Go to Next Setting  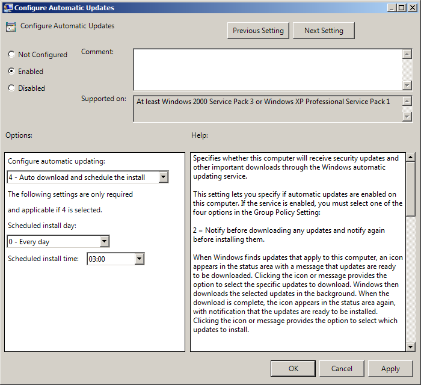pyautogui.click(x=324, y=31)
